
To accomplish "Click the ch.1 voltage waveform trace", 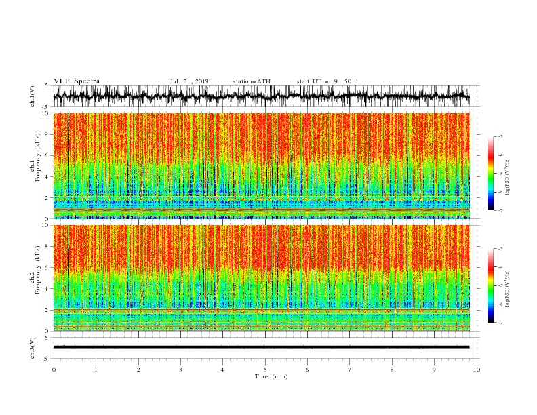I will pos(261,96).
